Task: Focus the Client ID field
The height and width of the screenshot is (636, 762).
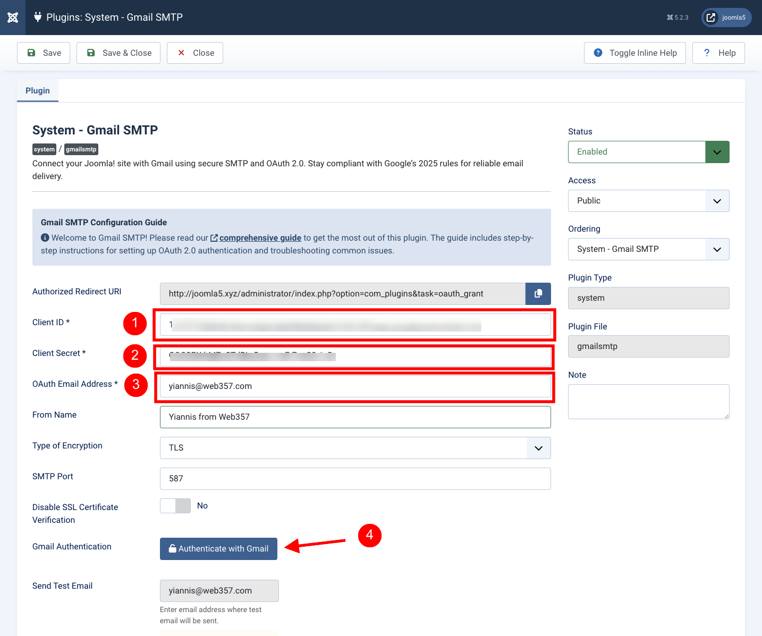Action: click(x=355, y=325)
